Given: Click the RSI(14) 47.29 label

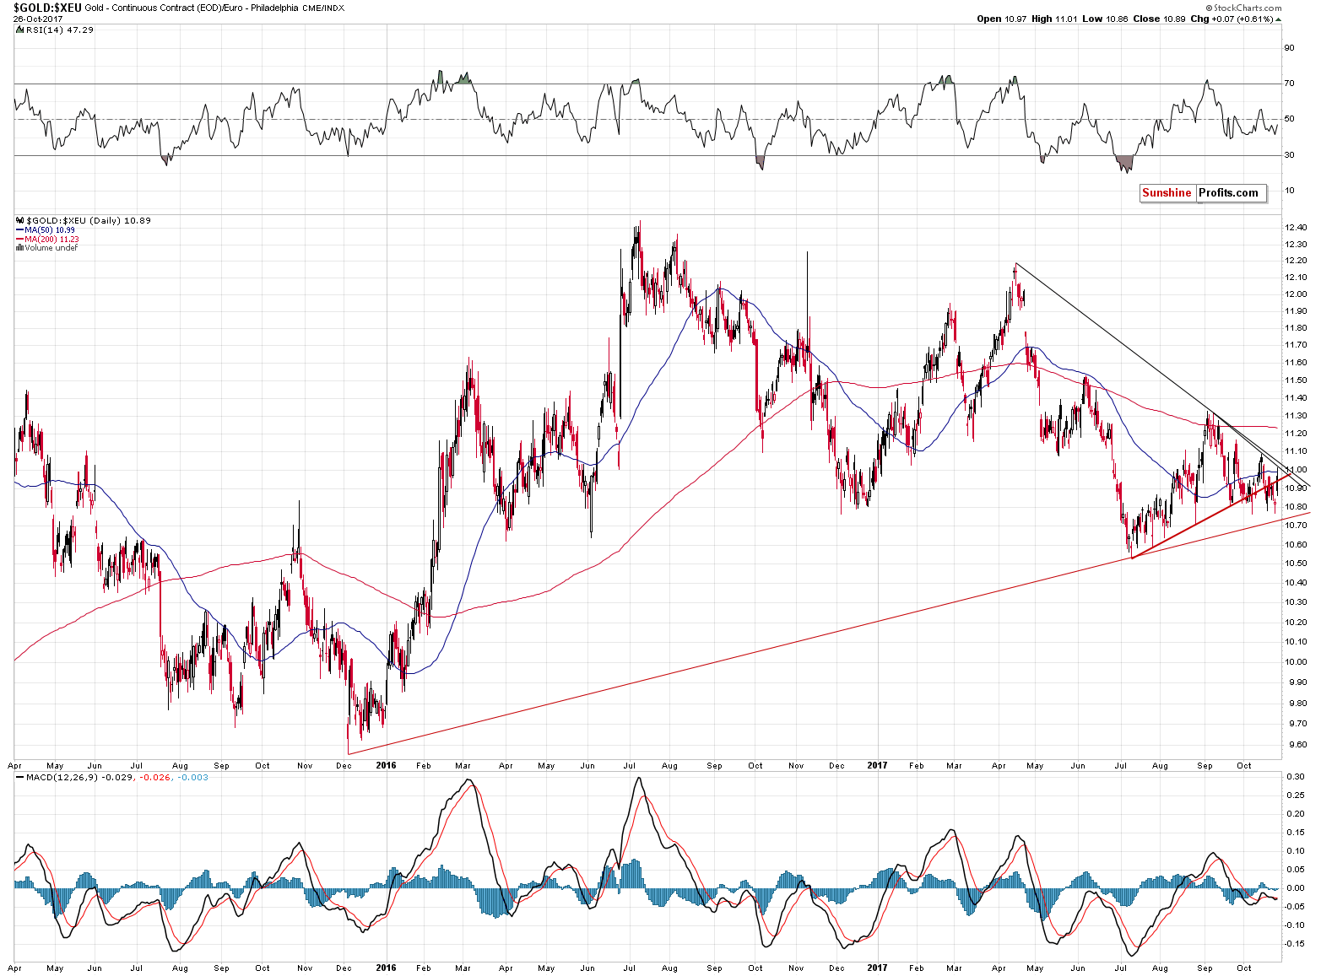Looking at the screenshot, I should pyautogui.click(x=60, y=30).
